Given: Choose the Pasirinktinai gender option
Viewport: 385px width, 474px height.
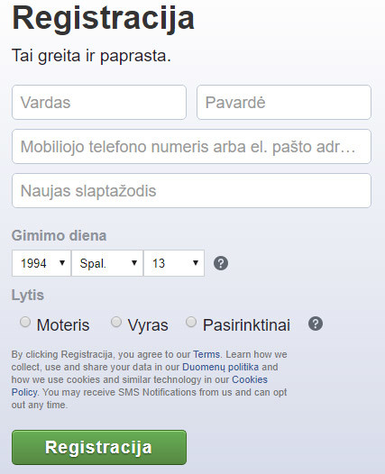Looking at the screenshot, I should [x=191, y=322].
